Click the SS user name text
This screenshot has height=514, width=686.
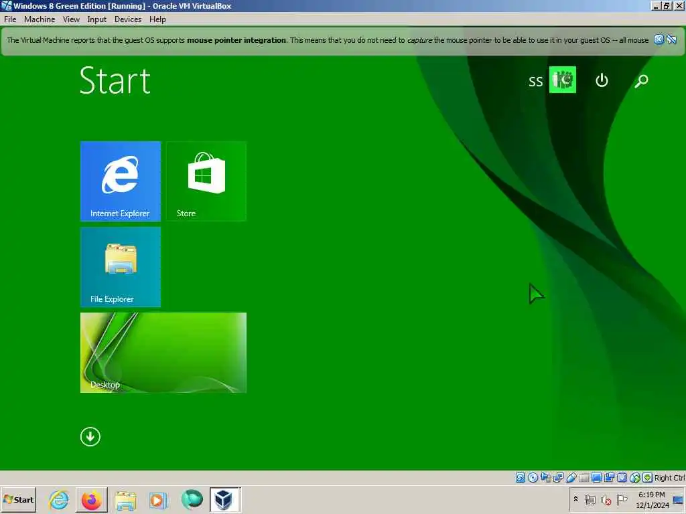tap(535, 81)
